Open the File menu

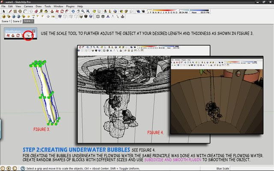[x=3, y=7]
